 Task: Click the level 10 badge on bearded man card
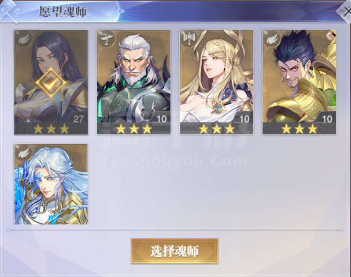[x=161, y=119]
